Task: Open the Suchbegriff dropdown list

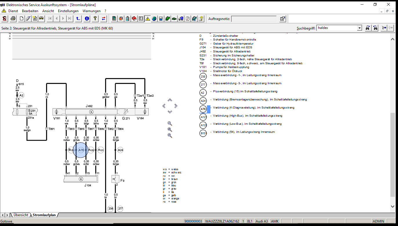Action: (359, 28)
